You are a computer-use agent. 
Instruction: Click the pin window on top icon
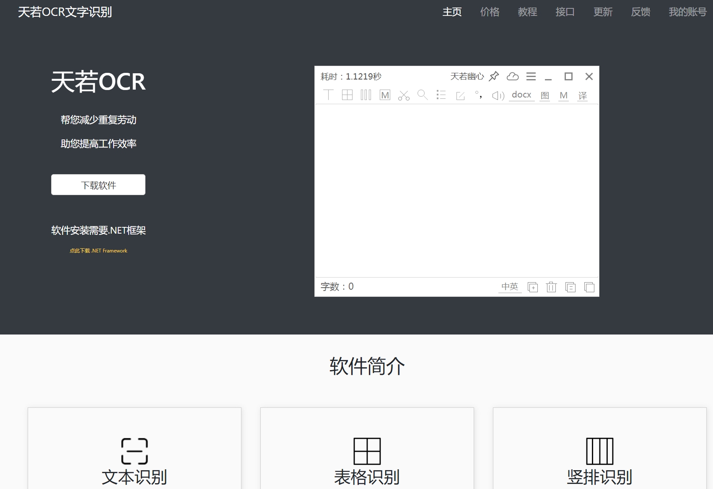[494, 76]
